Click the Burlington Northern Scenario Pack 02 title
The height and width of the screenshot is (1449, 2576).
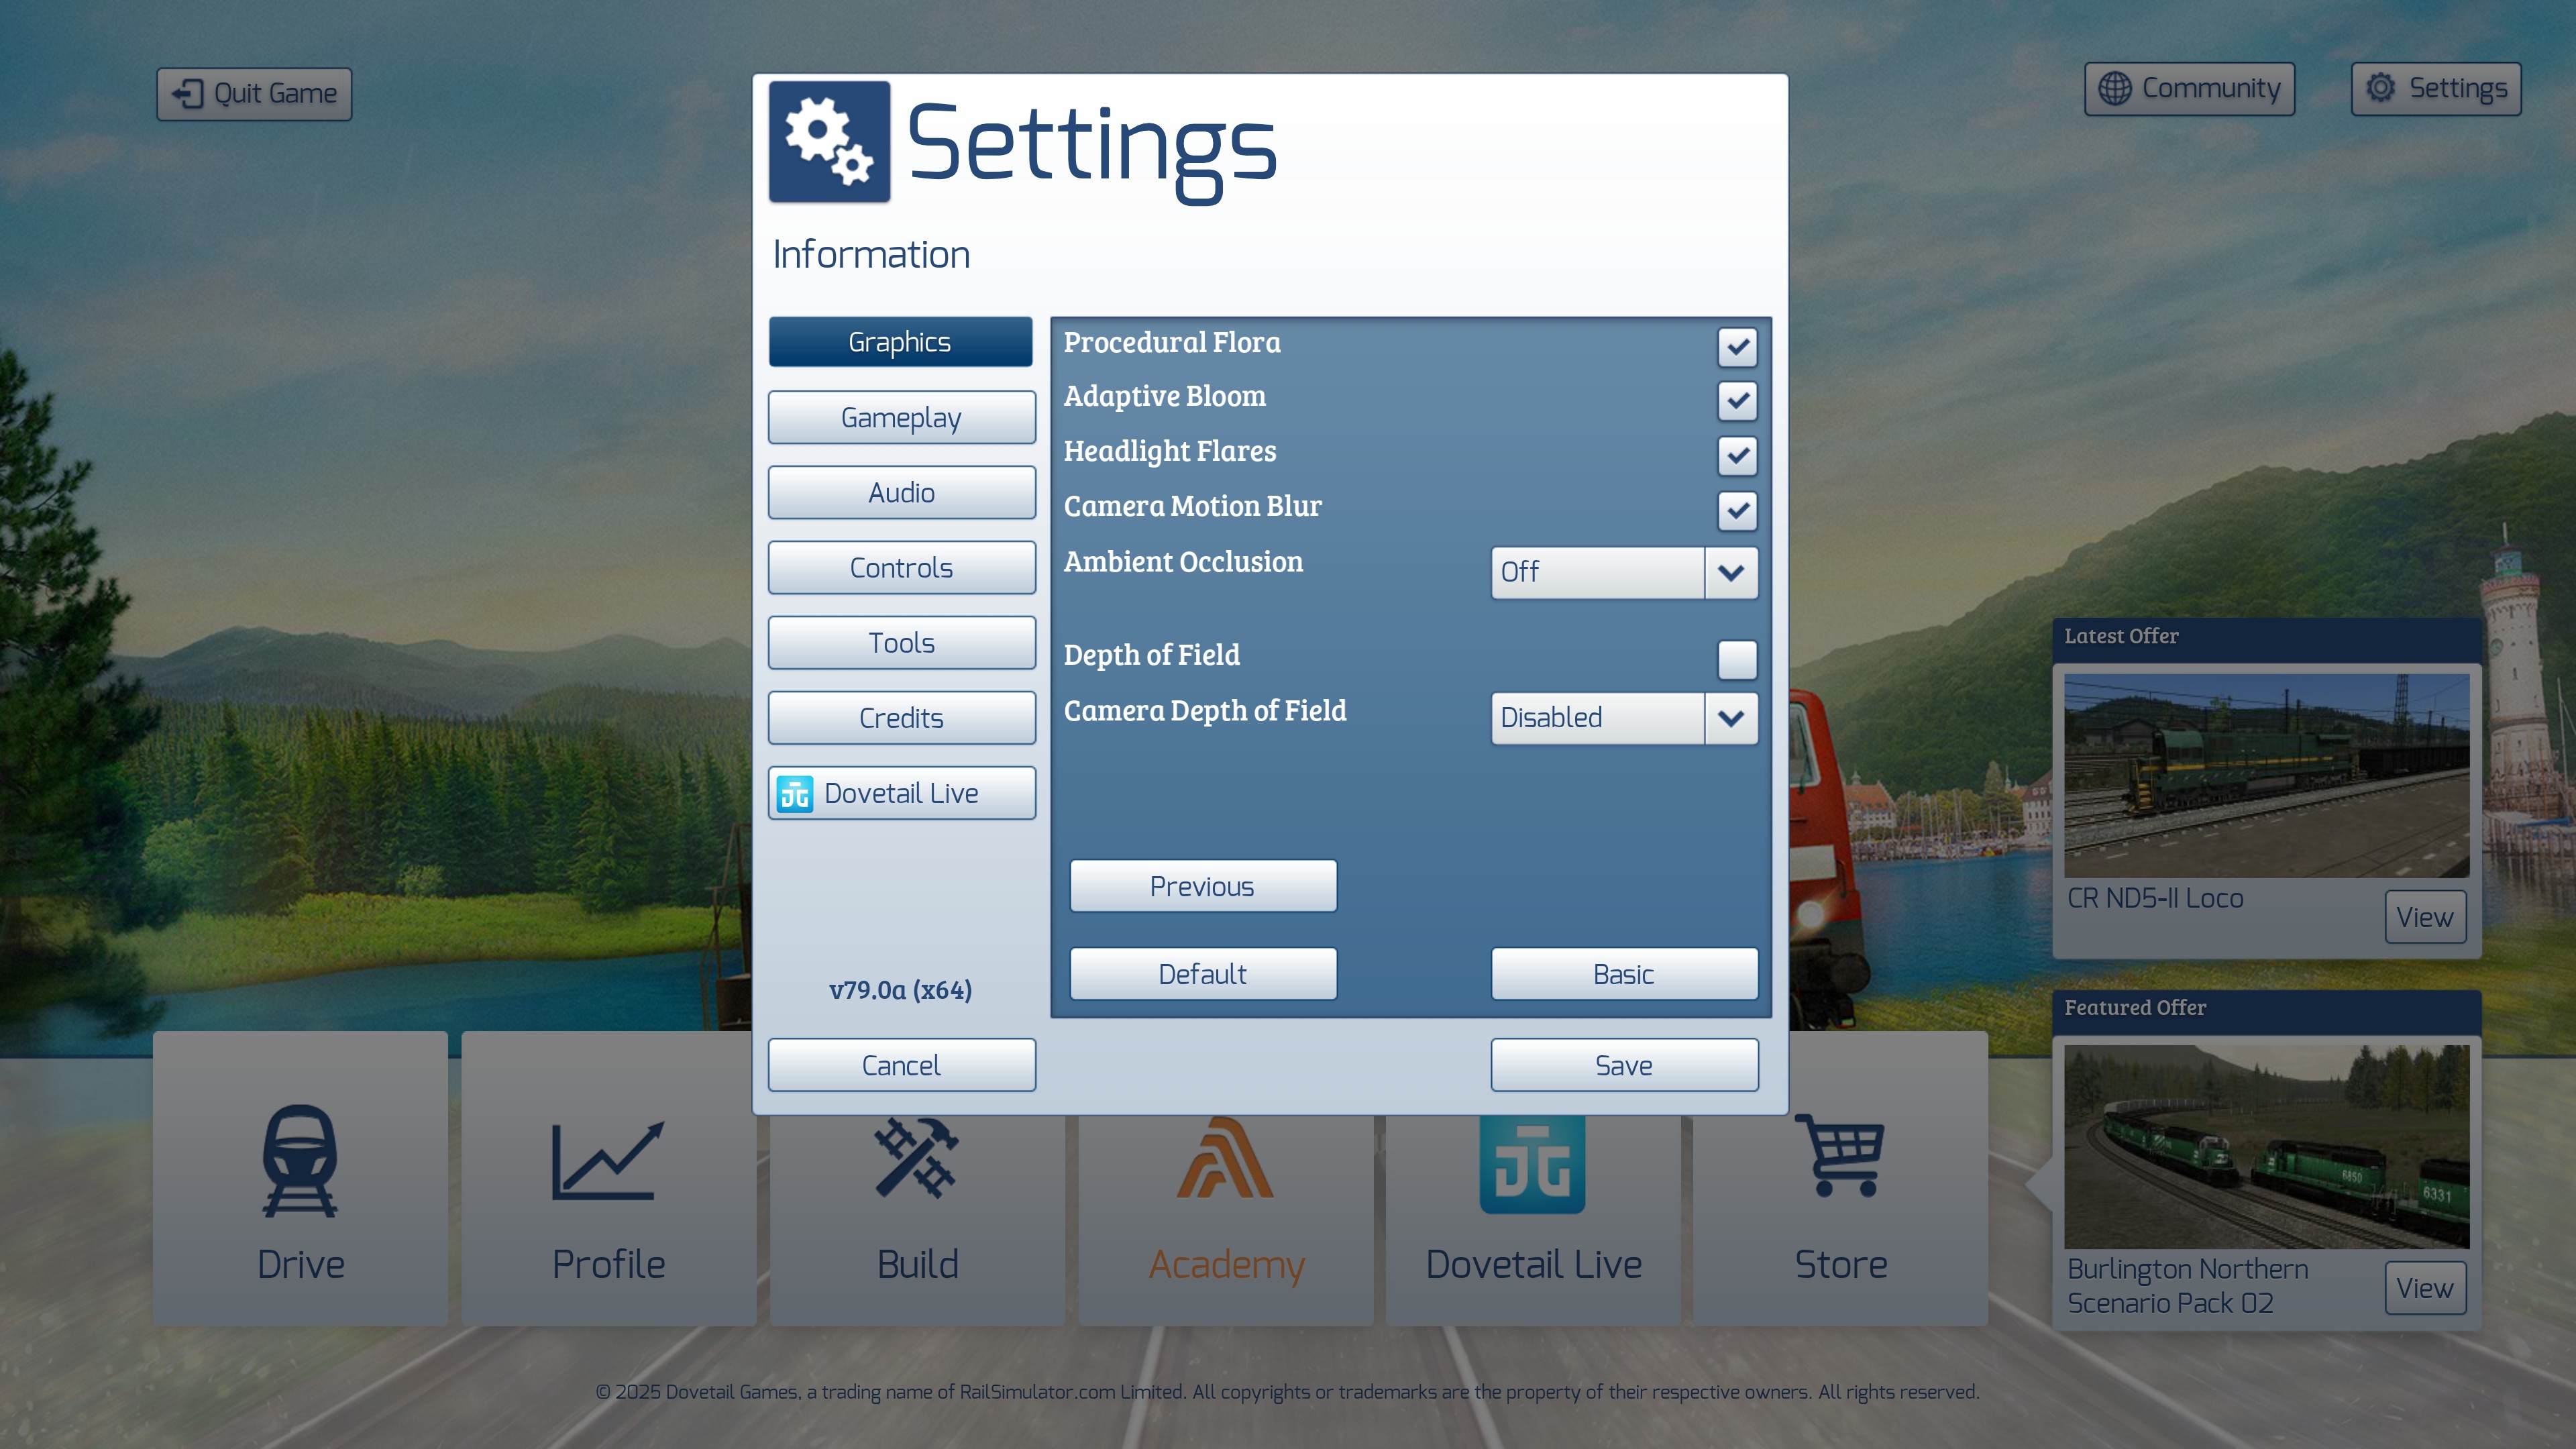click(2188, 1287)
